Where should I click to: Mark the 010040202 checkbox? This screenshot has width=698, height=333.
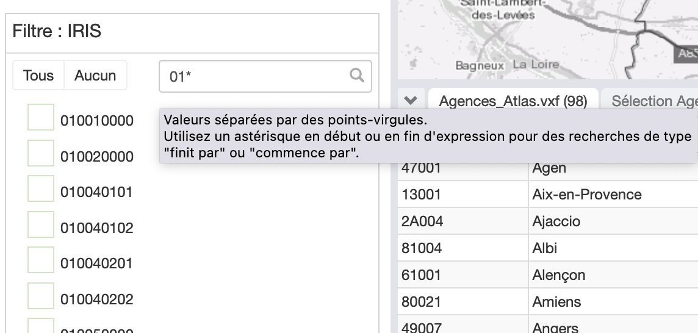click(x=41, y=296)
